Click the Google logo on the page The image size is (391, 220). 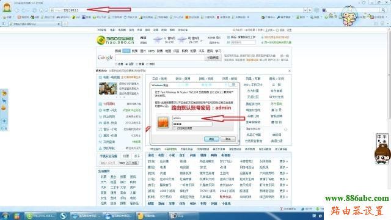tap(105, 57)
